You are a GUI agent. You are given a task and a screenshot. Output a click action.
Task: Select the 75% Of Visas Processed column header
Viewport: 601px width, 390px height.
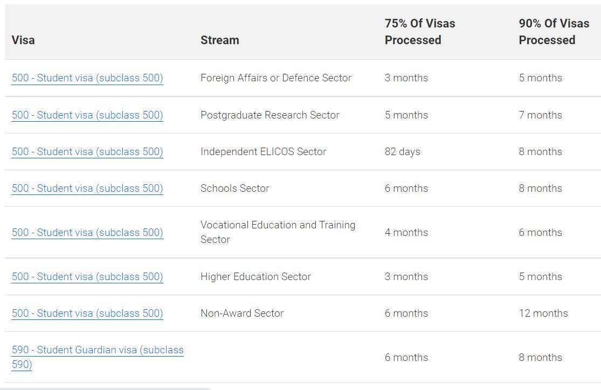click(x=420, y=32)
